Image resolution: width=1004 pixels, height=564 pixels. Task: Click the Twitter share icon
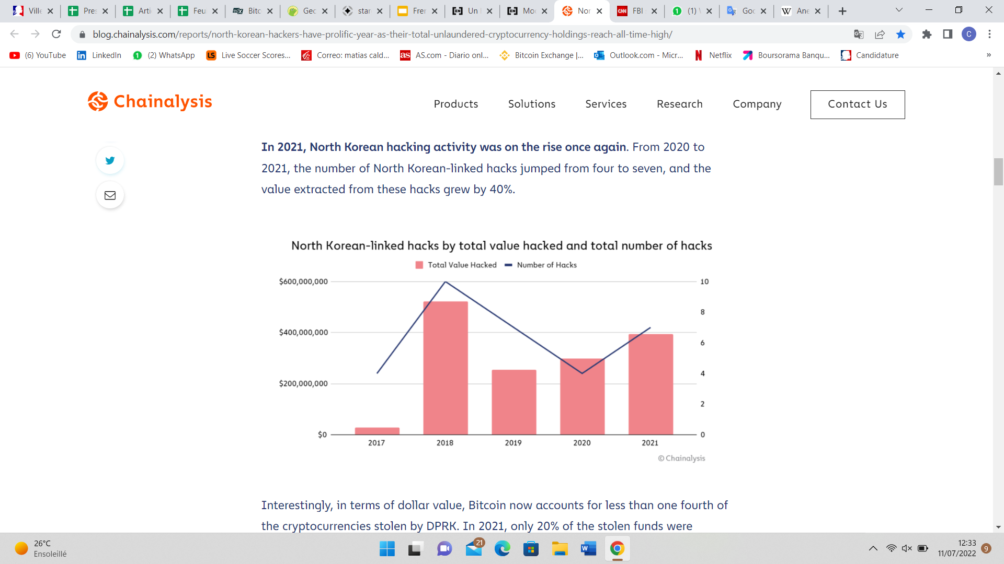(x=110, y=160)
